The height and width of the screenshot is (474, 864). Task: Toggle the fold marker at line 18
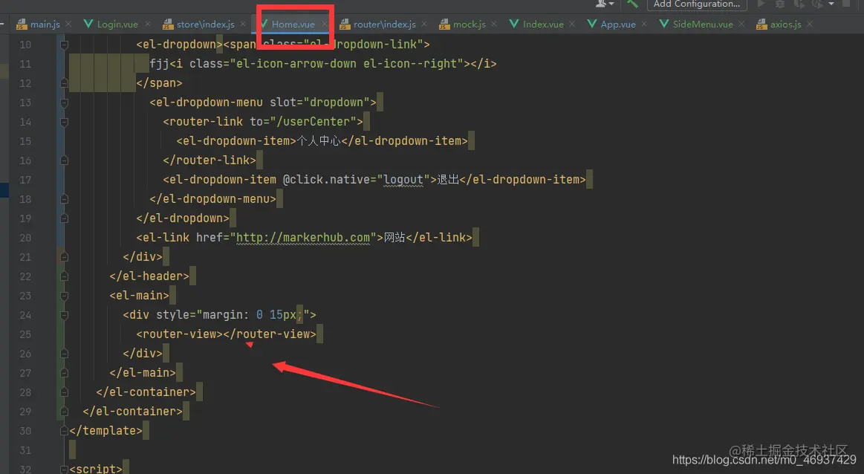(64, 199)
